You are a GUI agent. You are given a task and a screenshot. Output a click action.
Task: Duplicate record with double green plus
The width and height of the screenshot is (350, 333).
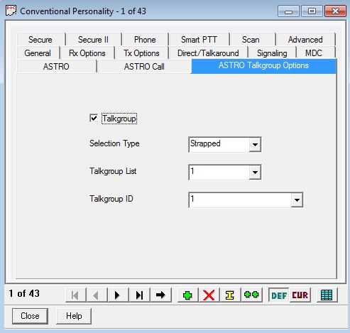coord(251,295)
